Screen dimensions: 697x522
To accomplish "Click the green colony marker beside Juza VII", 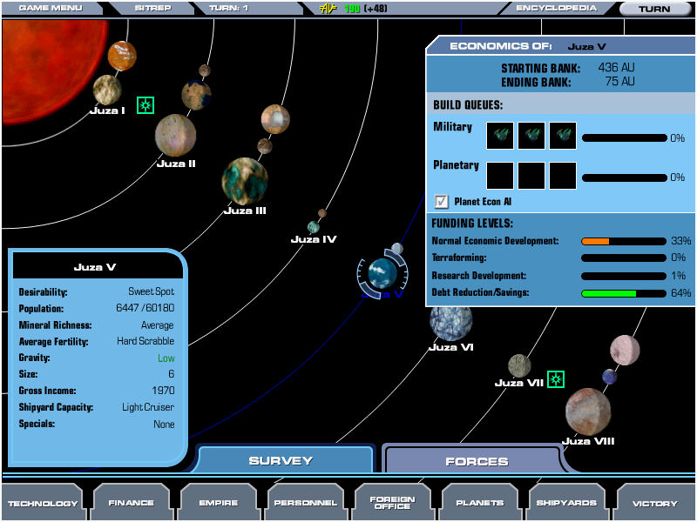I will [556, 379].
